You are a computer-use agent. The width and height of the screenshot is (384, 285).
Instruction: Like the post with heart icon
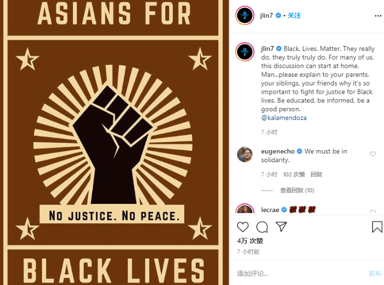click(242, 227)
